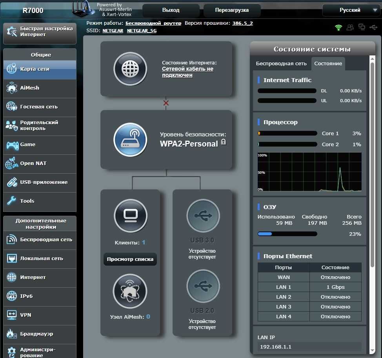Click firmware version 386.5_2 link
Image resolution: width=382 pixels, height=358 pixels.
(x=242, y=23)
